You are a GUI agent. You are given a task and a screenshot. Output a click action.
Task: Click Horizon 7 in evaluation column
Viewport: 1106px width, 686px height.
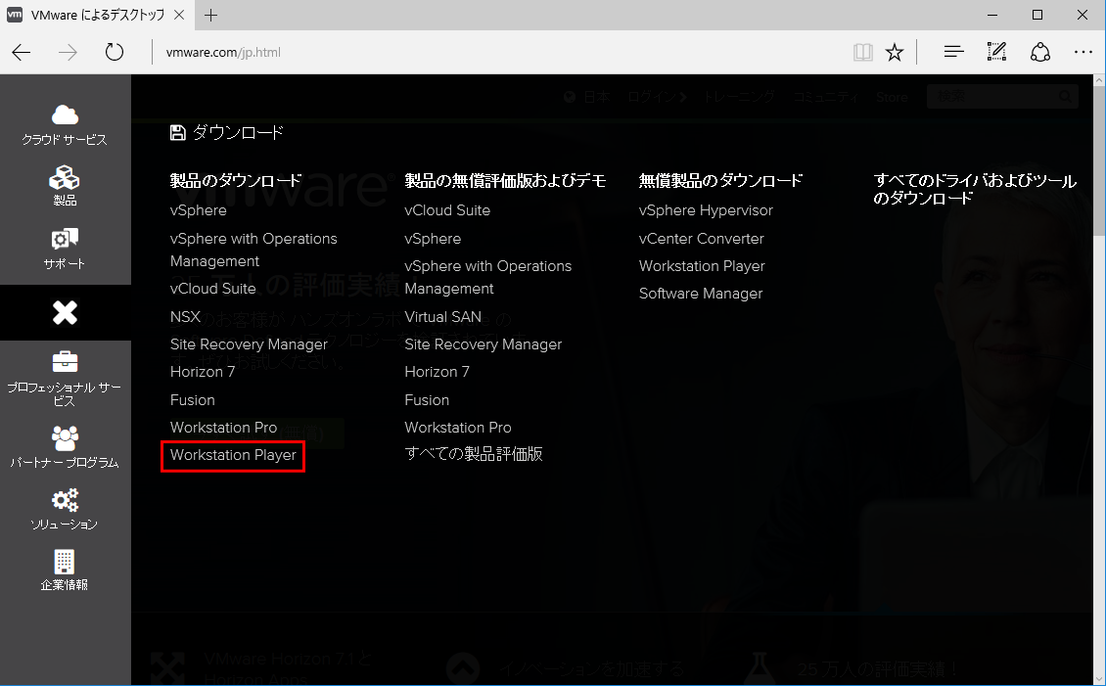tap(437, 372)
